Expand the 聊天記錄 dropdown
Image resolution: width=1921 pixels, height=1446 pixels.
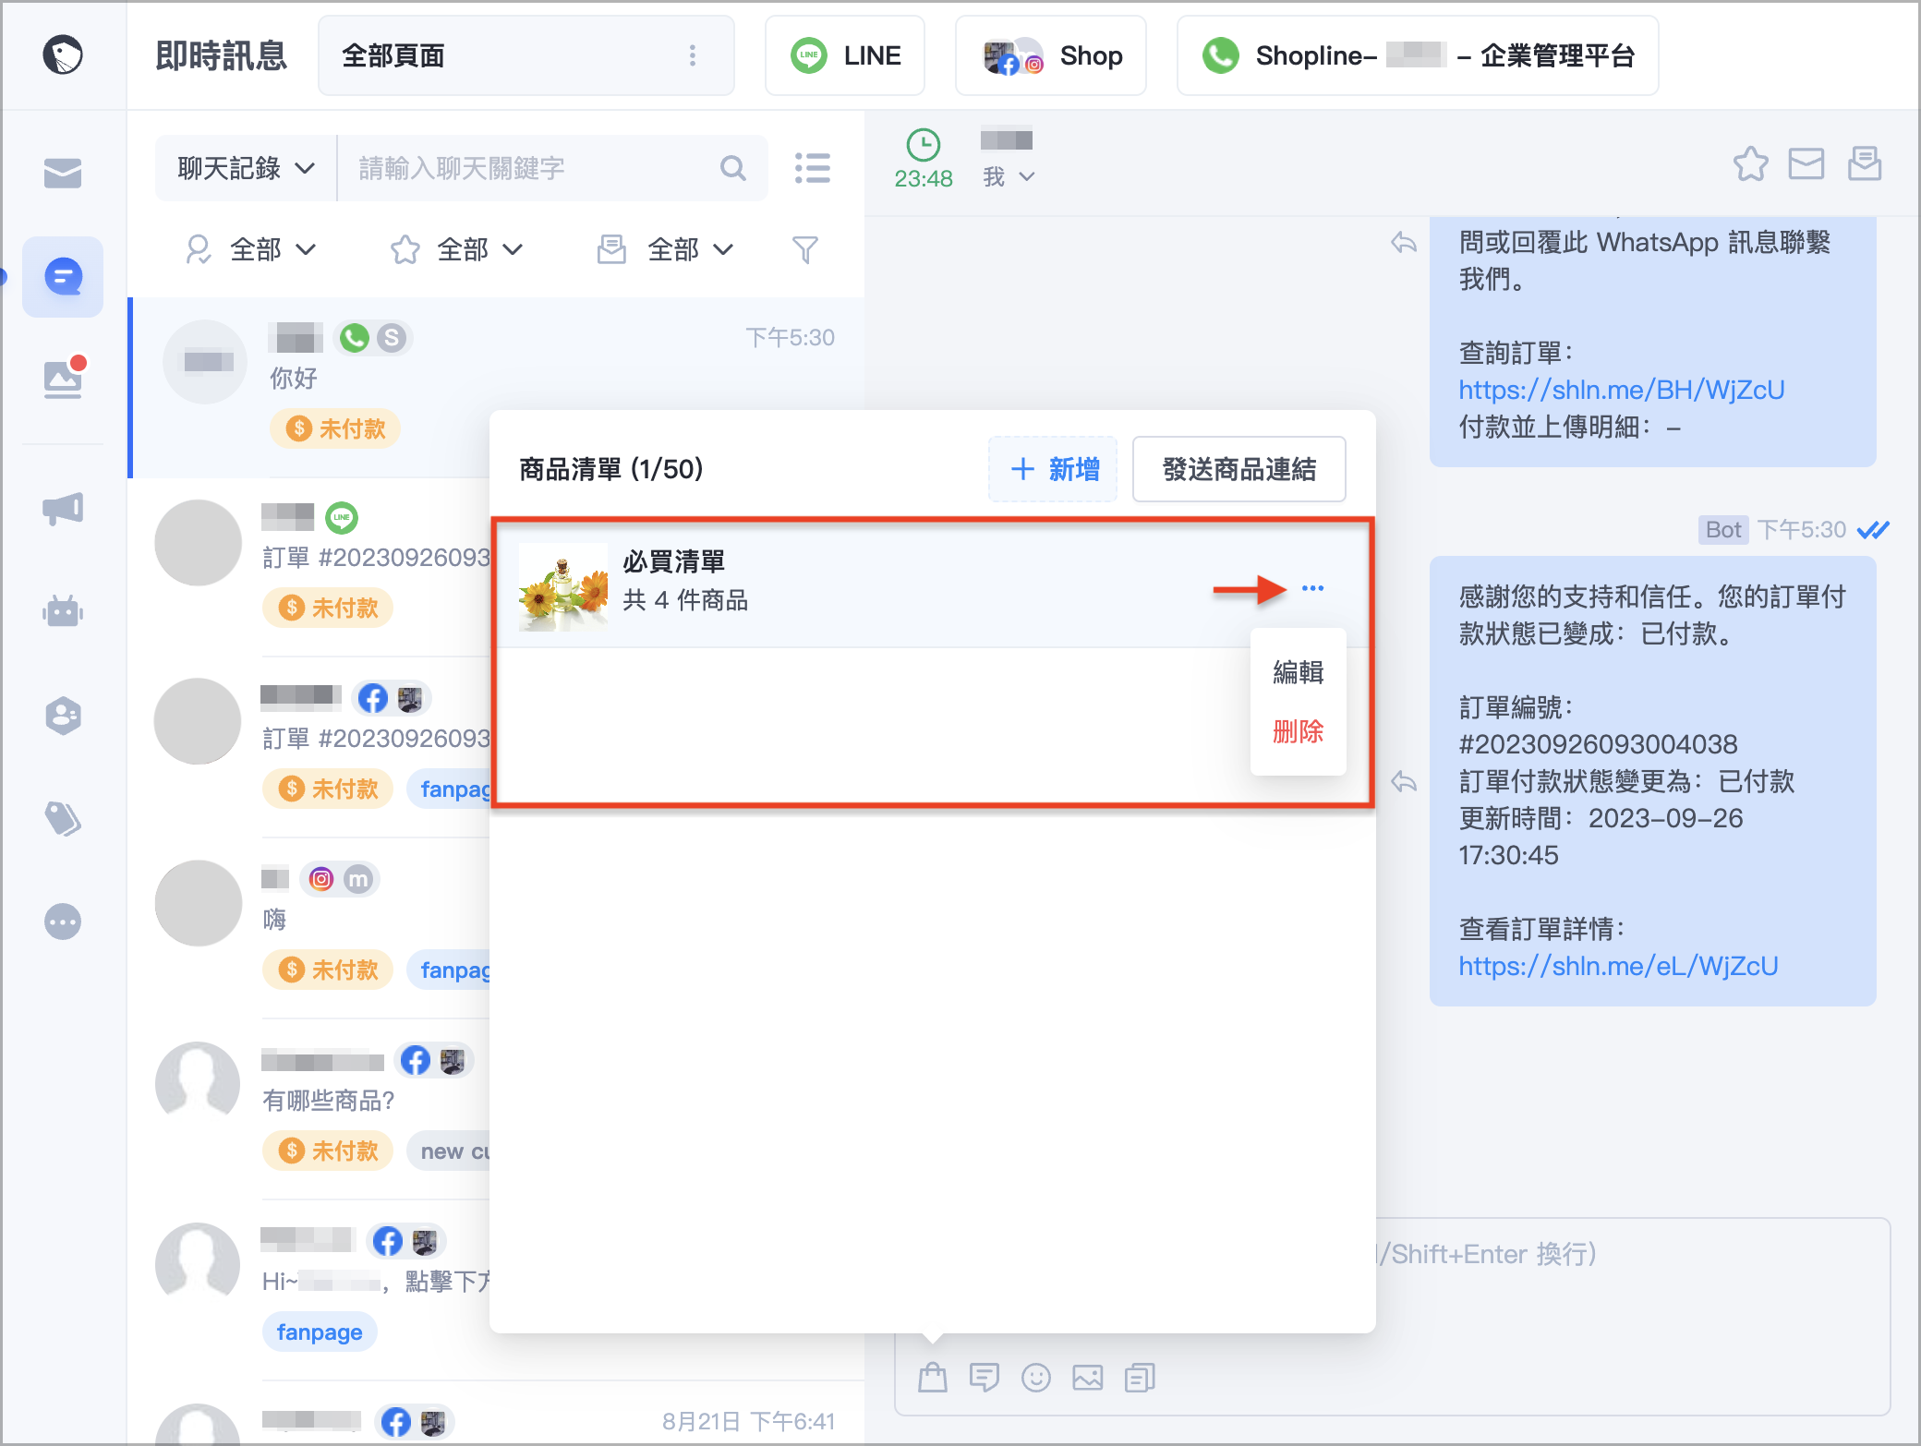click(x=246, y=168)
